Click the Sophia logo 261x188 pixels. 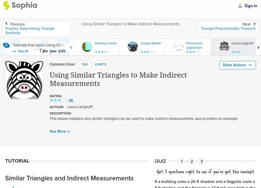click(20, 5)
